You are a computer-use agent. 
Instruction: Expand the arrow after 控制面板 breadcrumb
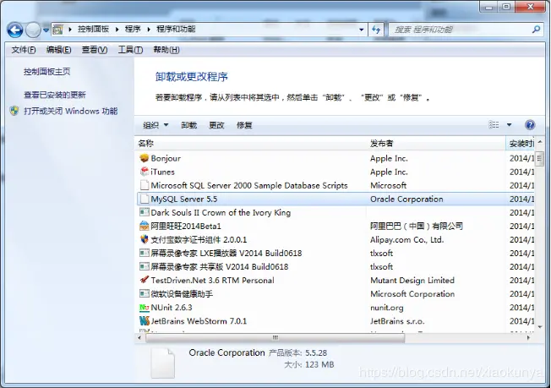pyautogui.click(x=117, y=30)
